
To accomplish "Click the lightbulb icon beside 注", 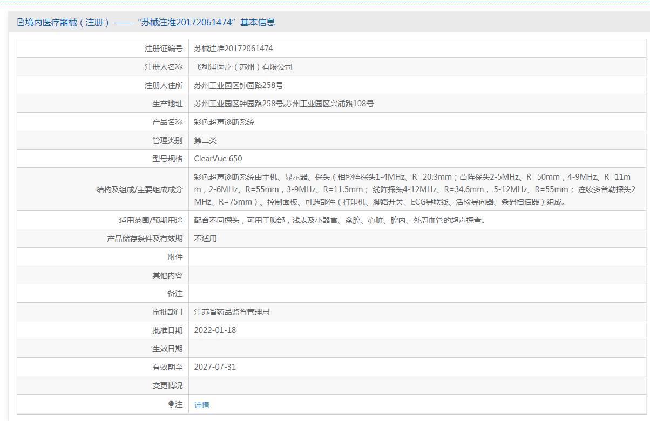I will 171,404.
